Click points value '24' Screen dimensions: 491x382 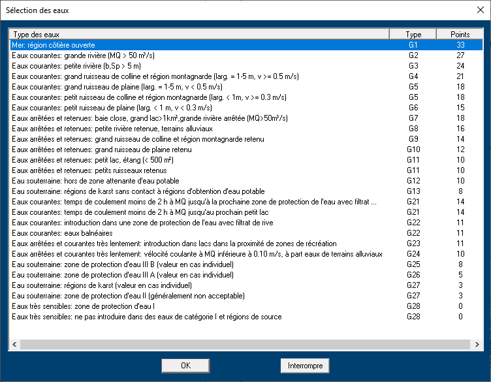pyautogui.click(x=460, y=66)
